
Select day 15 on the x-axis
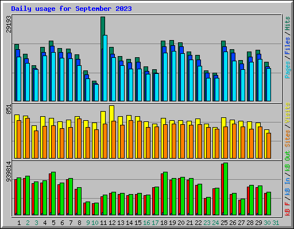click(138, 223)
